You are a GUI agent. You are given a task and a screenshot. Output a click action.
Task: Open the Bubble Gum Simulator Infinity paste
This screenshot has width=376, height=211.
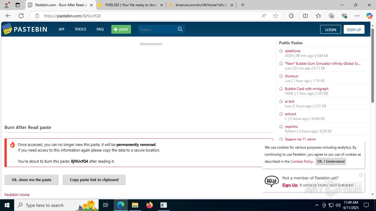pos(323,63)
